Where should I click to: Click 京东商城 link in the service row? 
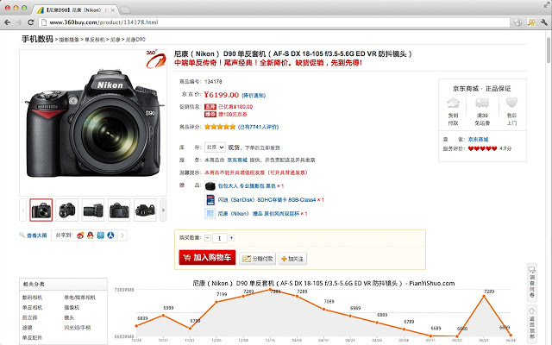coord(237,160)
